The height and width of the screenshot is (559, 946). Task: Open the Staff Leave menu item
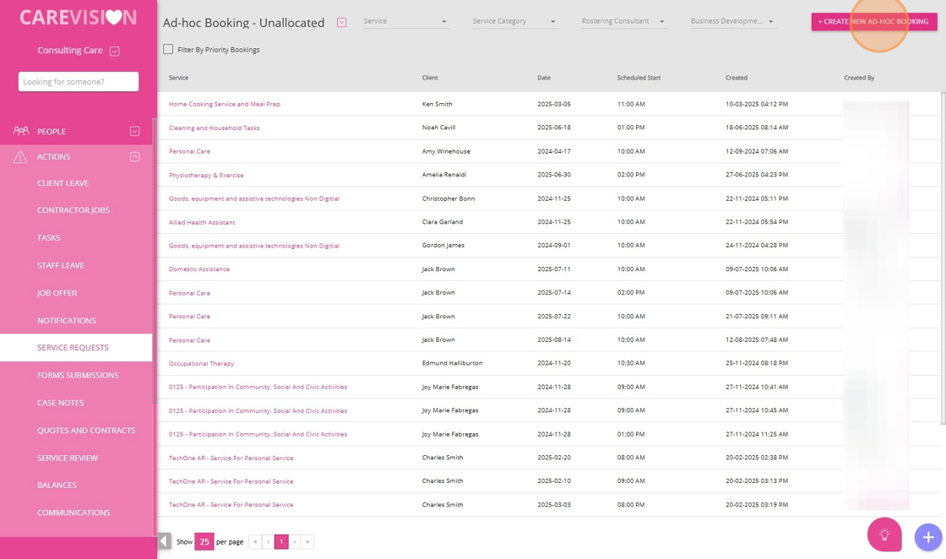click(61, 265)
